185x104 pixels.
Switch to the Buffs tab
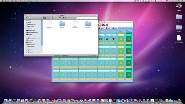115,28
